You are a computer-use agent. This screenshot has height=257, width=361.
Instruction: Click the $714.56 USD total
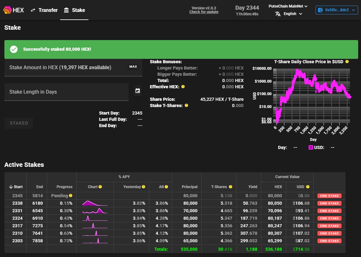point(301,249)
